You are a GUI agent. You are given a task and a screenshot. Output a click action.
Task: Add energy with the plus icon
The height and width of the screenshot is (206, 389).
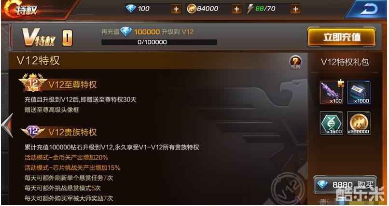(295, 9)
